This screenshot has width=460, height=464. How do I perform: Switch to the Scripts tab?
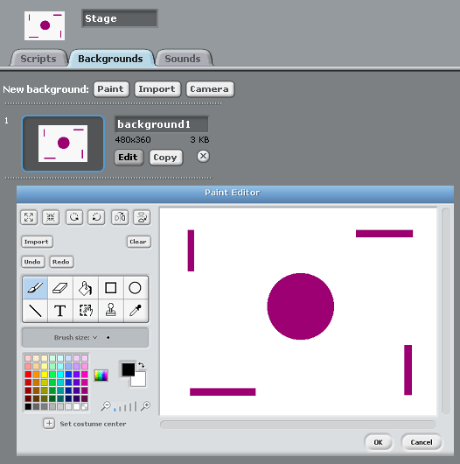(x=38, y=59)
